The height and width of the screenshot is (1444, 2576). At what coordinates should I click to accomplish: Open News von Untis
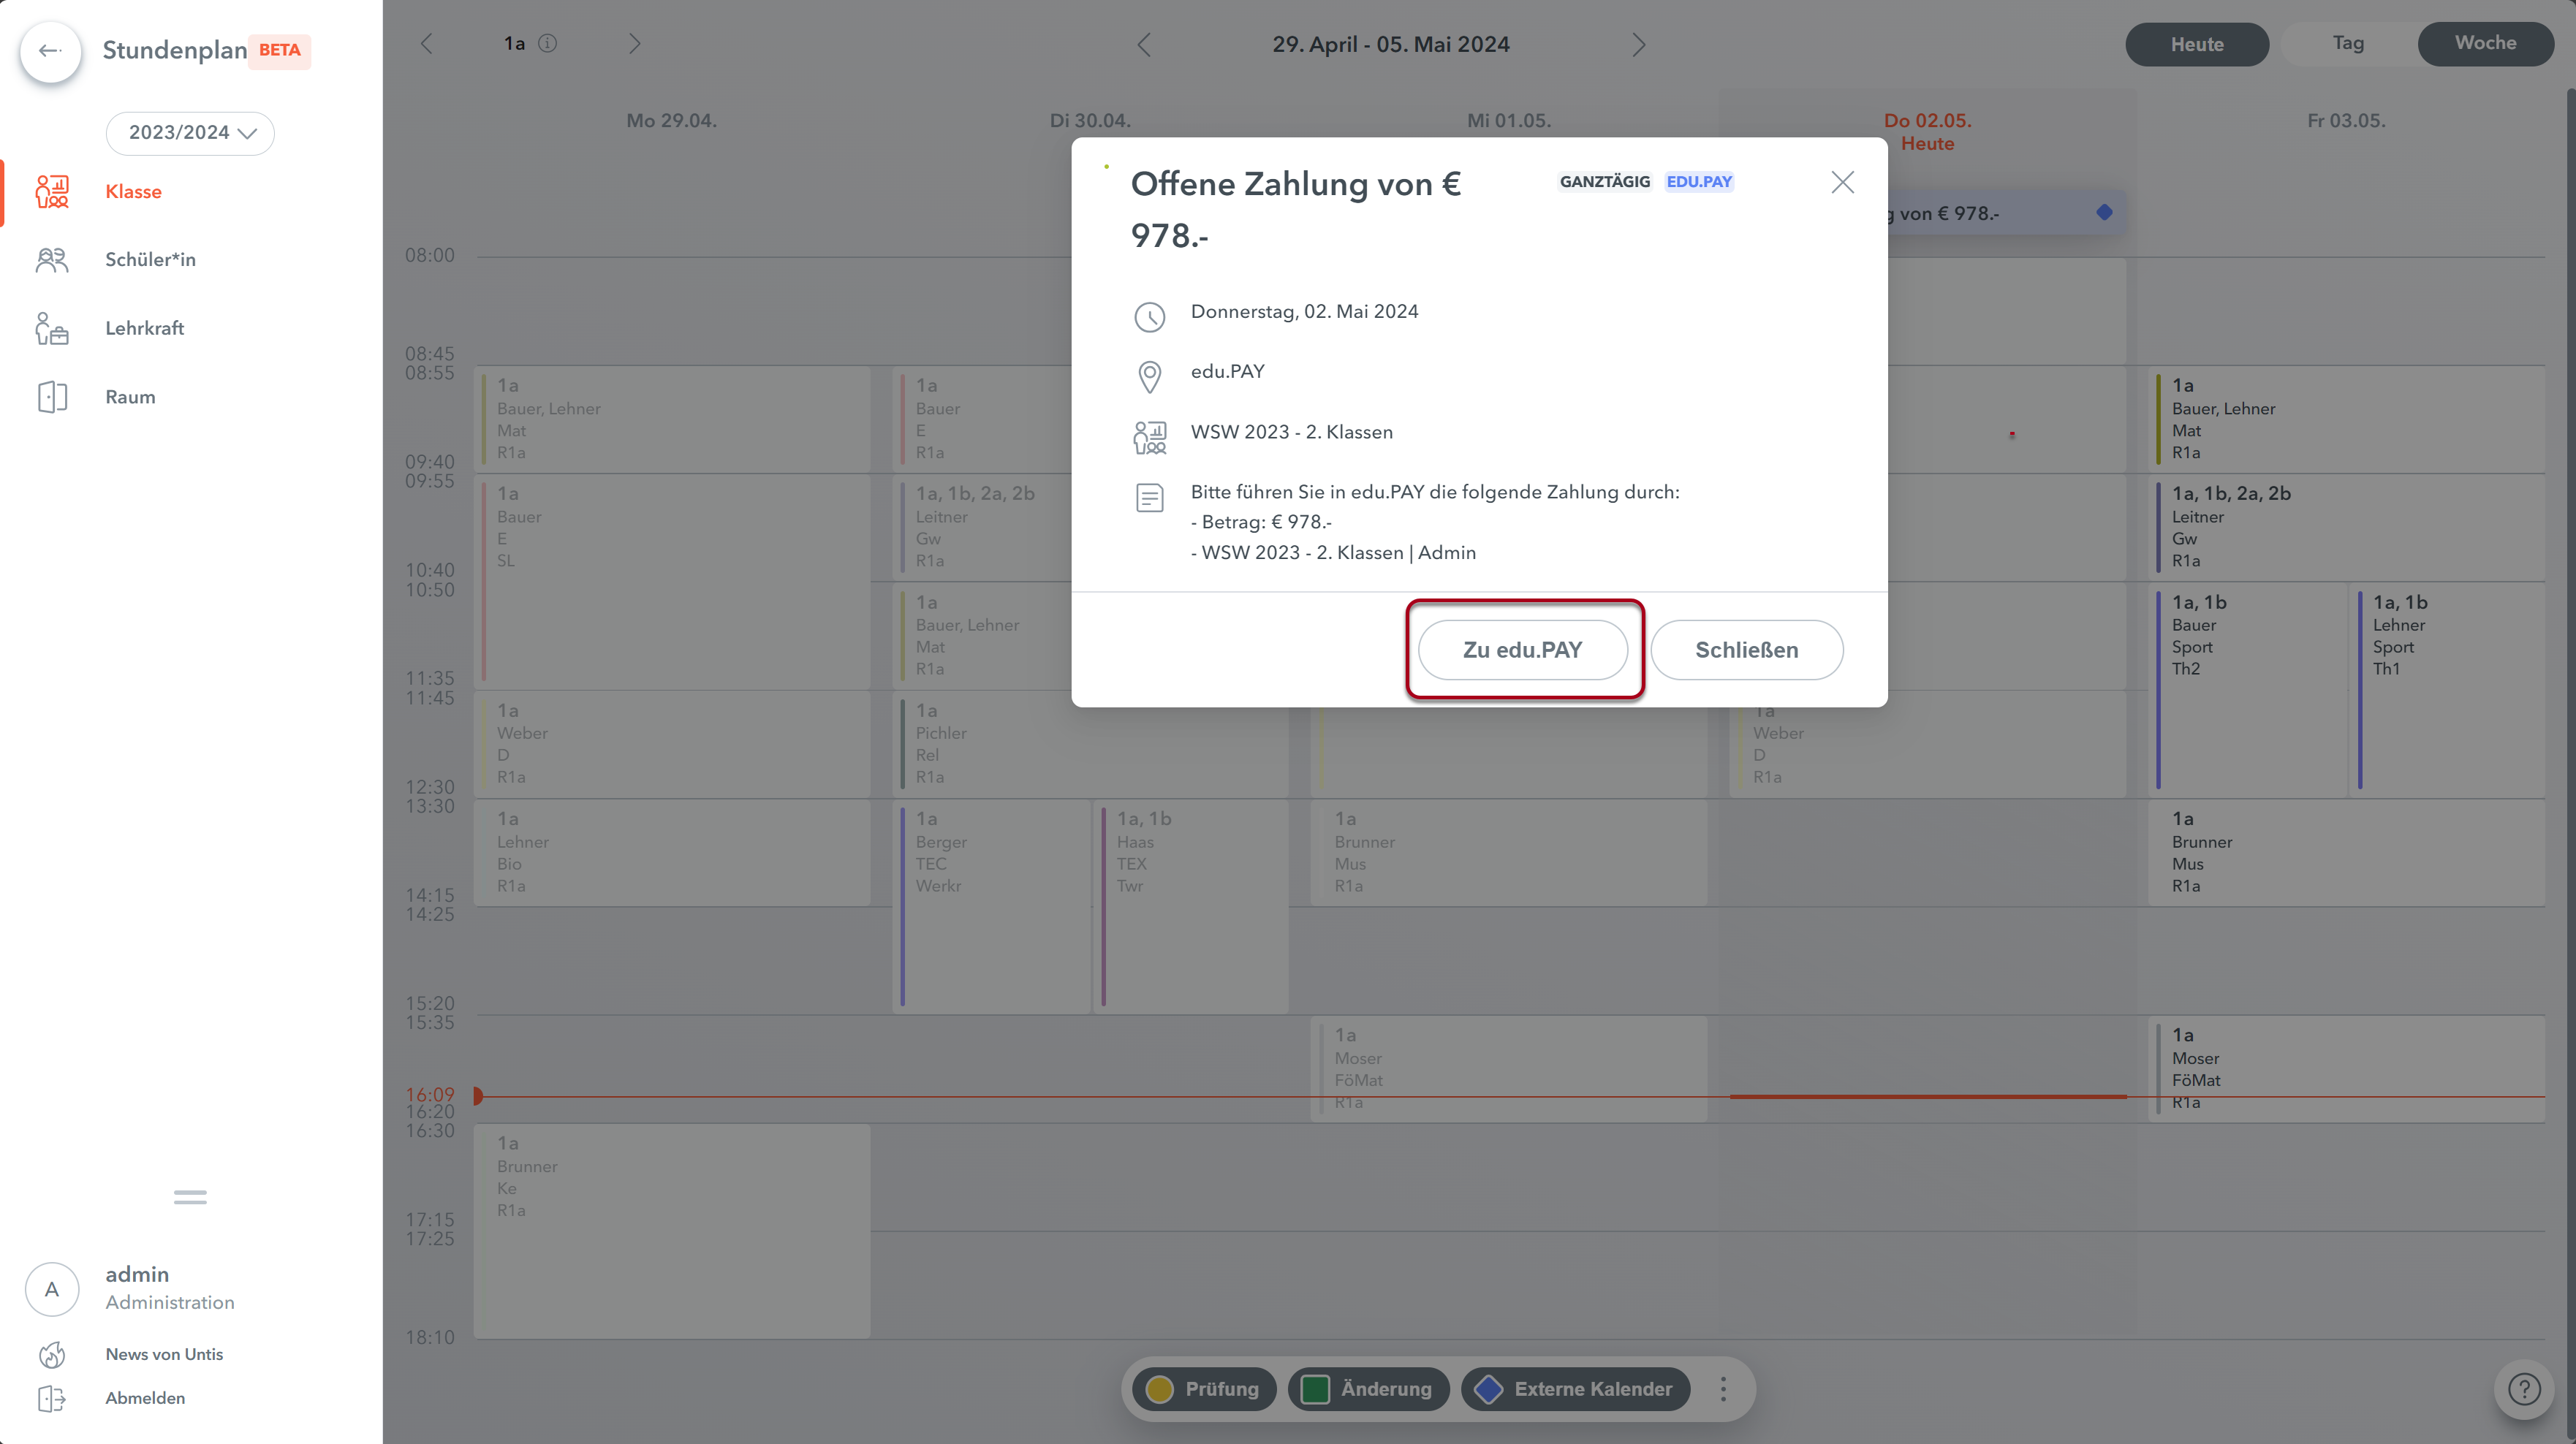(164, 1354)
